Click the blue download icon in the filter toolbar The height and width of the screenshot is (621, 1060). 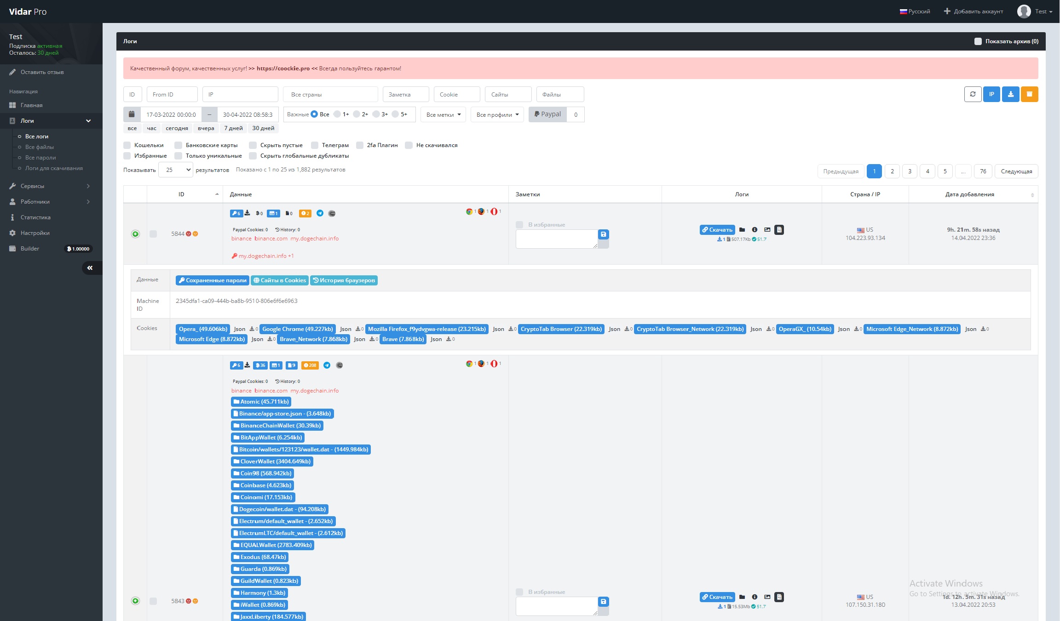1010,94
